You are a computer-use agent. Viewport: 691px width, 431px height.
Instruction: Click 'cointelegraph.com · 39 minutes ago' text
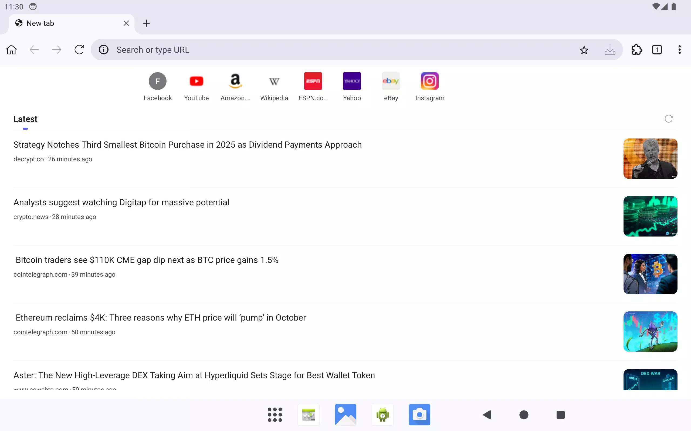pos(65,274)
